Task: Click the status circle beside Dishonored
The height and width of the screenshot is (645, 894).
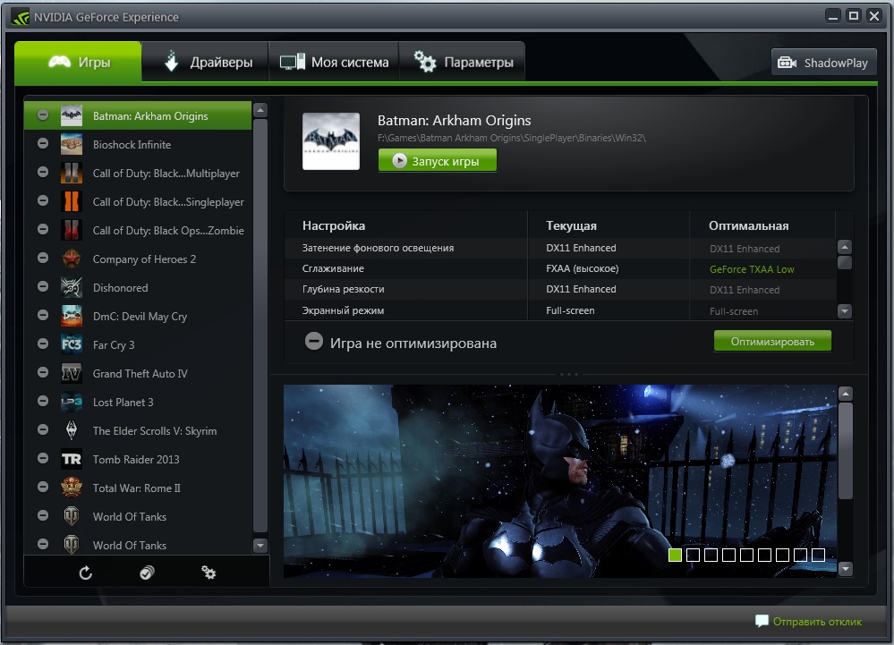Action: coord(43,286)
